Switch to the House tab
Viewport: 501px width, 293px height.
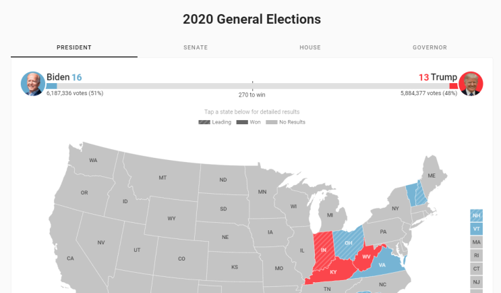(x=310, y=47)
